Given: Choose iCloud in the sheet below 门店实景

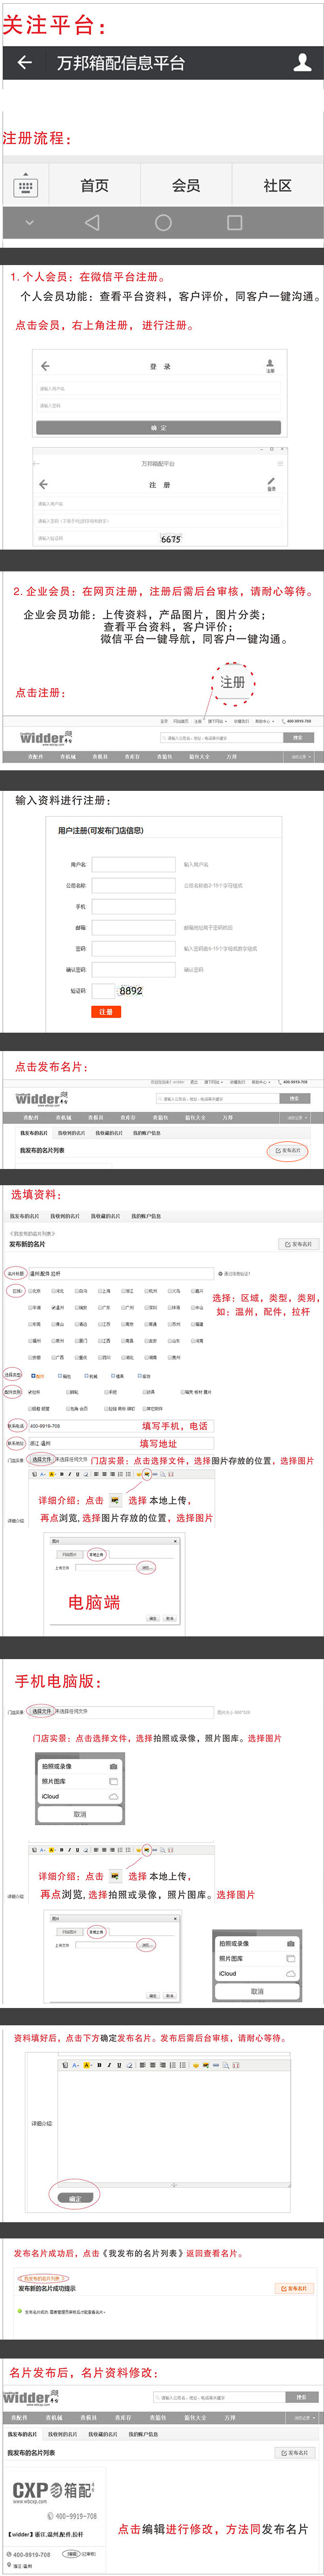Looking at the screenshot, I should click(x=80, y=1797).
